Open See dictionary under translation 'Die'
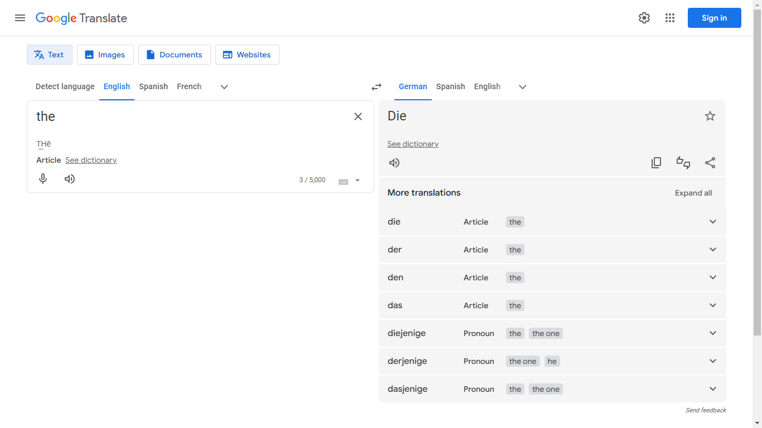This screenshot has width=762, height=428. pos(413,144)
